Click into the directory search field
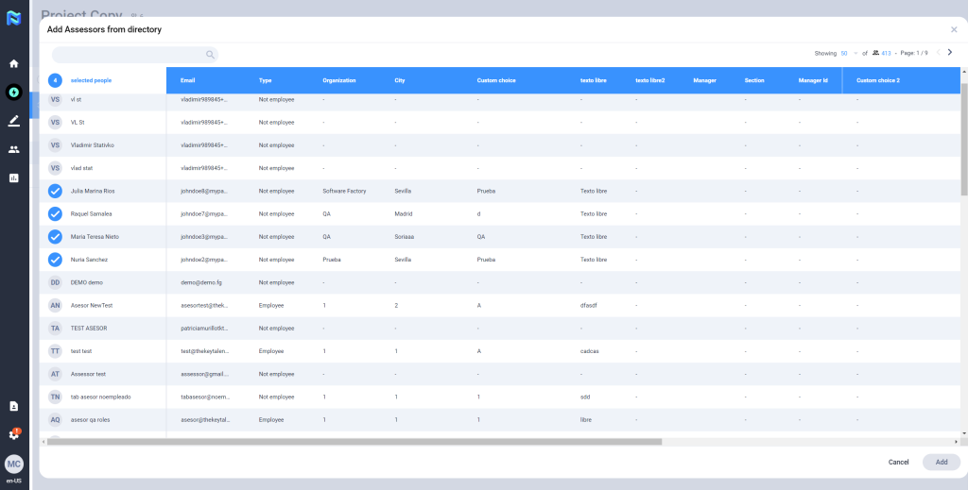 [x=128, y=55]
